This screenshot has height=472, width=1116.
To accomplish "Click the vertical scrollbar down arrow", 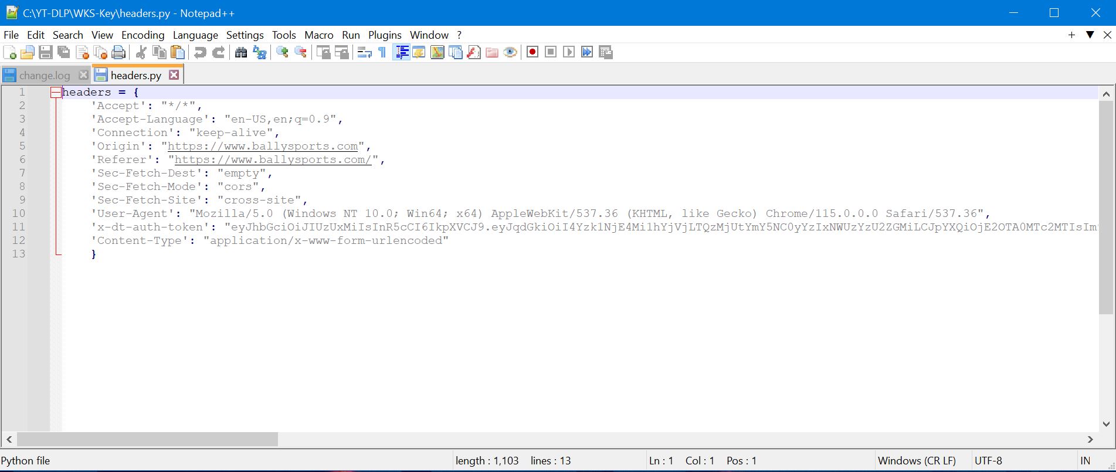I will [1106, 424].
